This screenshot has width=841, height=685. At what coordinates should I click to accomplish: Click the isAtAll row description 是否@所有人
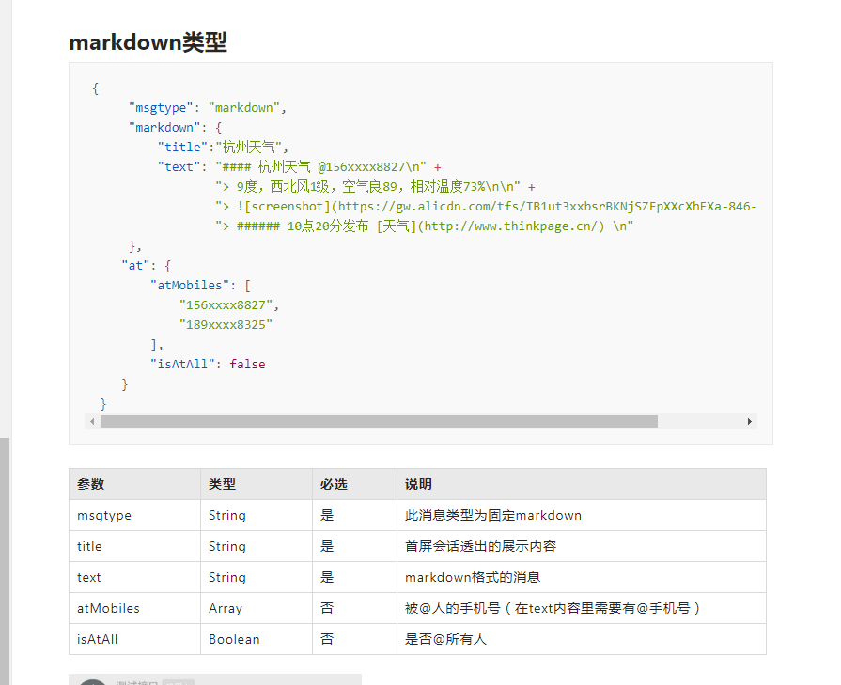pyautogui.click(x=445, y=639)
